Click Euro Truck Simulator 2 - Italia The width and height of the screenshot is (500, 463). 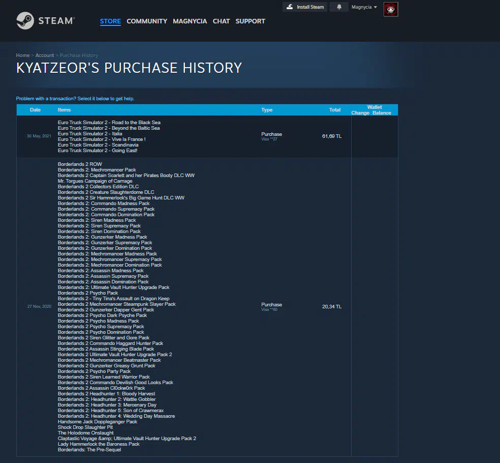click(90, 134)
